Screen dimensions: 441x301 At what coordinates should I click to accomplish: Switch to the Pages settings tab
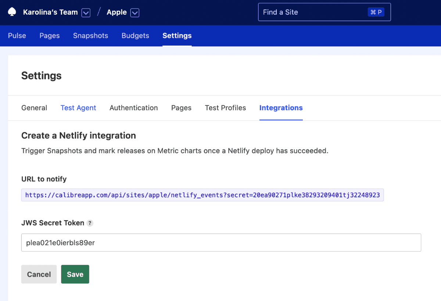pos(181,108)
